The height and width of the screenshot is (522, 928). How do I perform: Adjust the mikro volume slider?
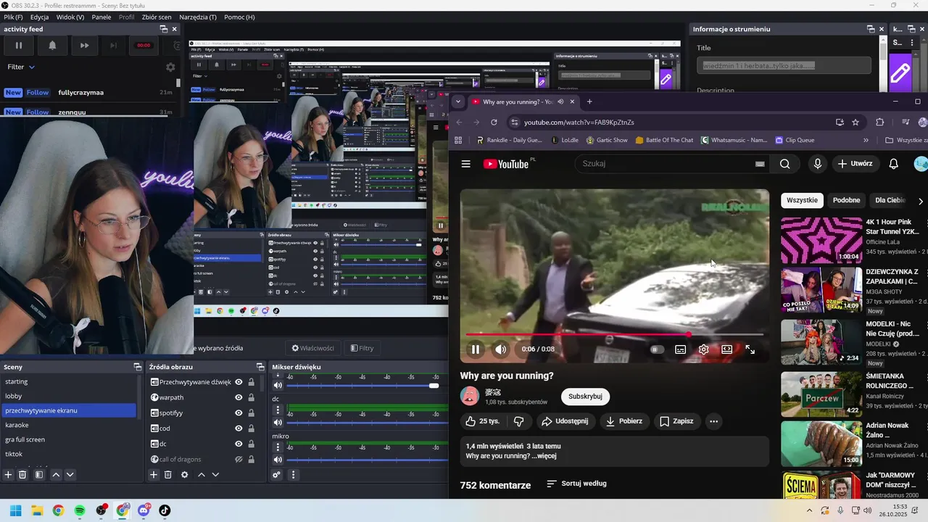tap(368, 460)
